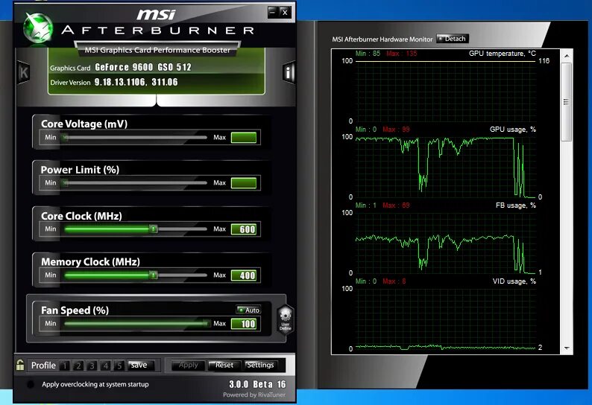
Task: Click the Fan Speed (%) label
Action: click(x=75, y=310)
